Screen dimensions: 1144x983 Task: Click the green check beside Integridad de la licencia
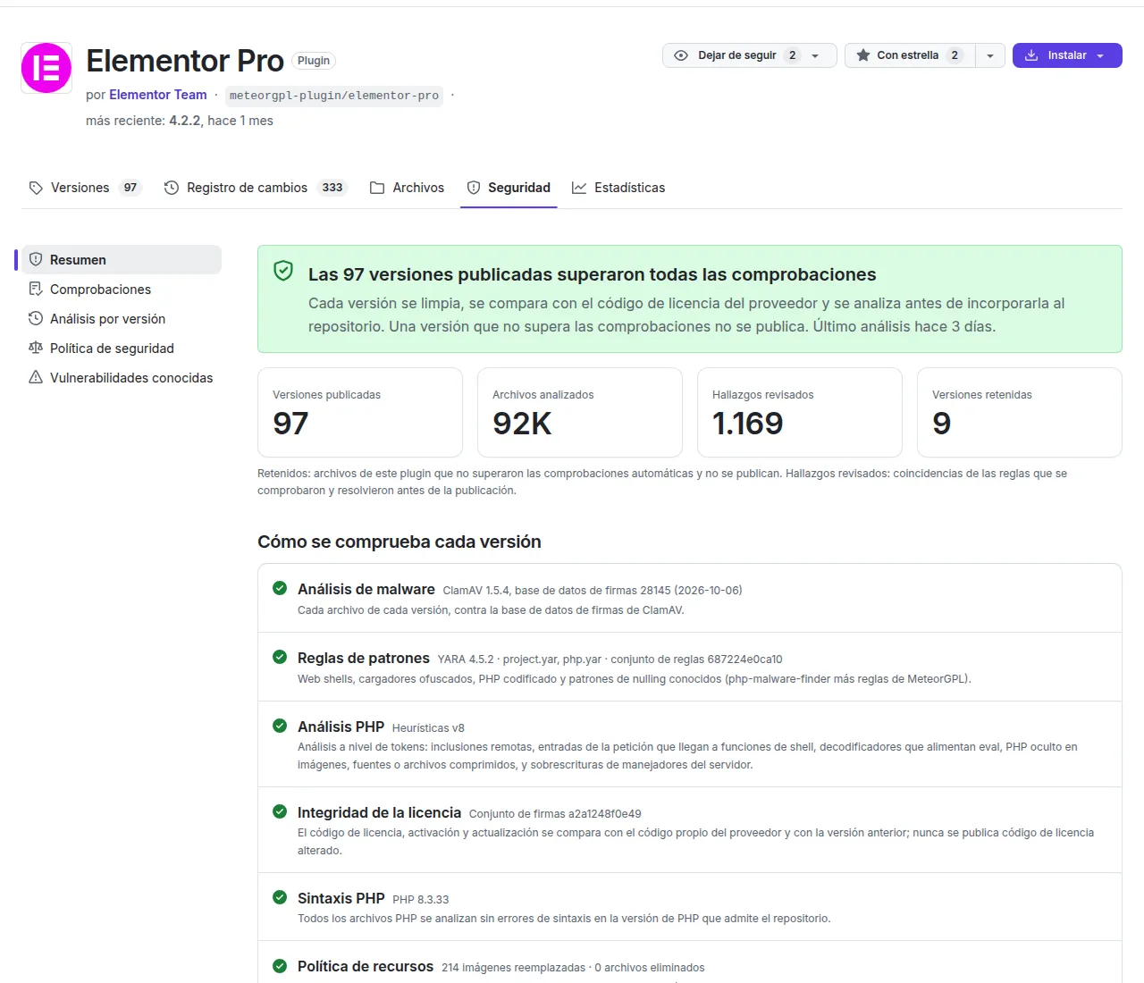tap(280, 811)
